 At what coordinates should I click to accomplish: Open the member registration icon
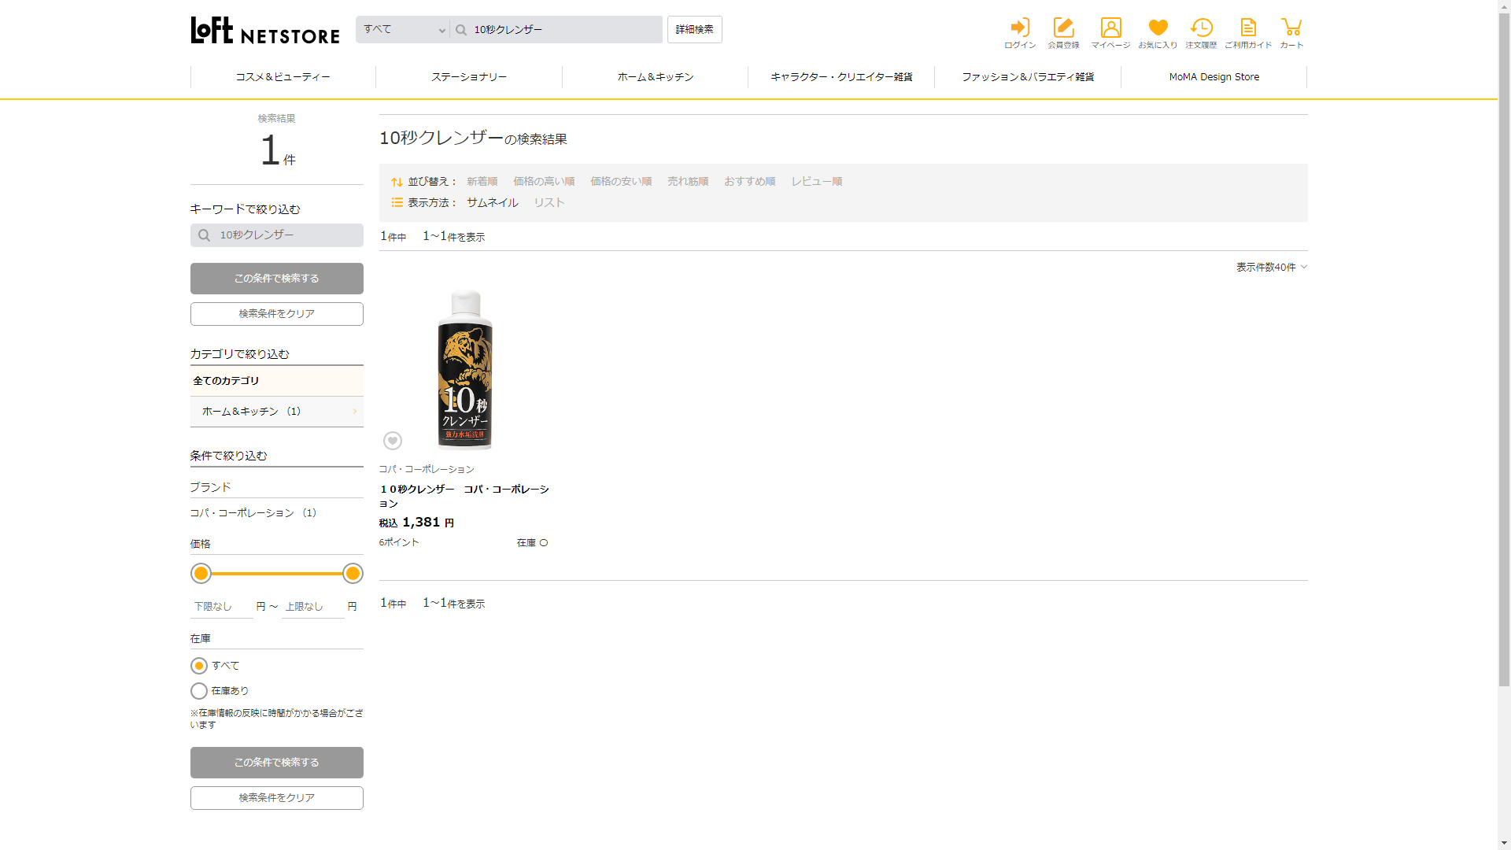coord(1063,29)
